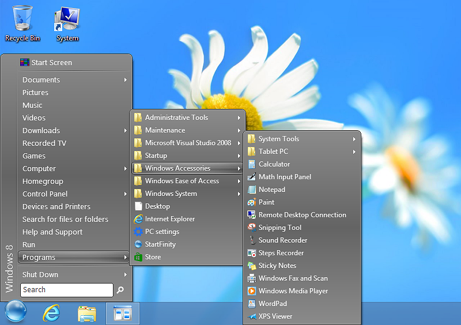Viewport: 461px width, 325px height.
Task: Expand Windows Ease of Access arrow
Action: click(239, 181)
